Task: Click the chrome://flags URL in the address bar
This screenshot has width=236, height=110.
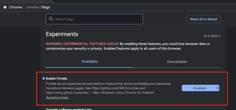Action: (x=38, y=7)
